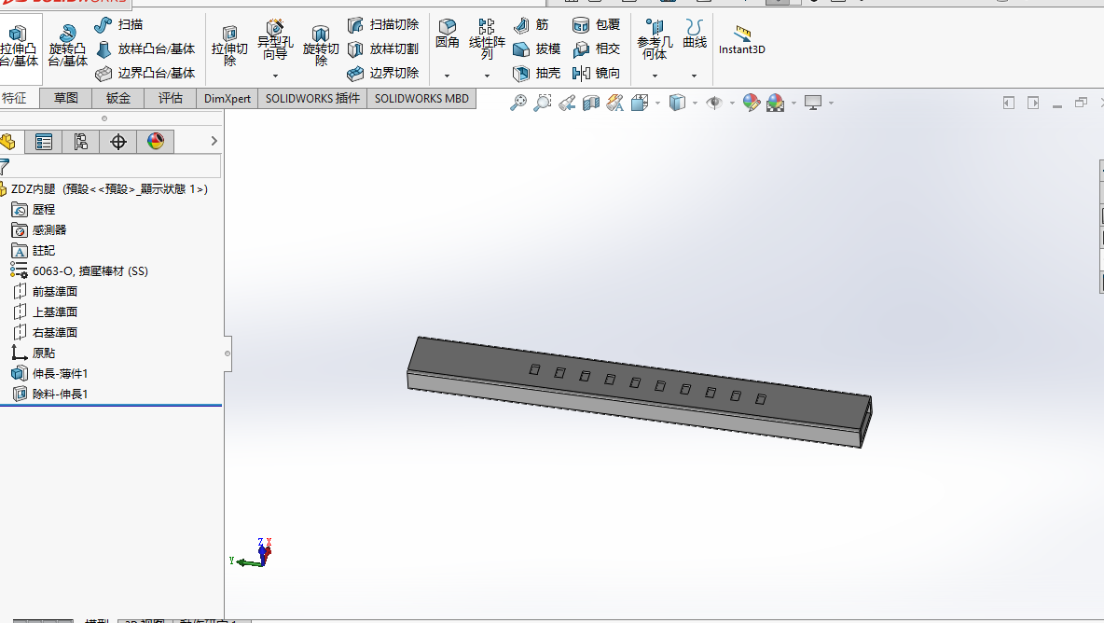Choose Boundary Boss/Base (边界凸台/基体)

tap(145, 73)
